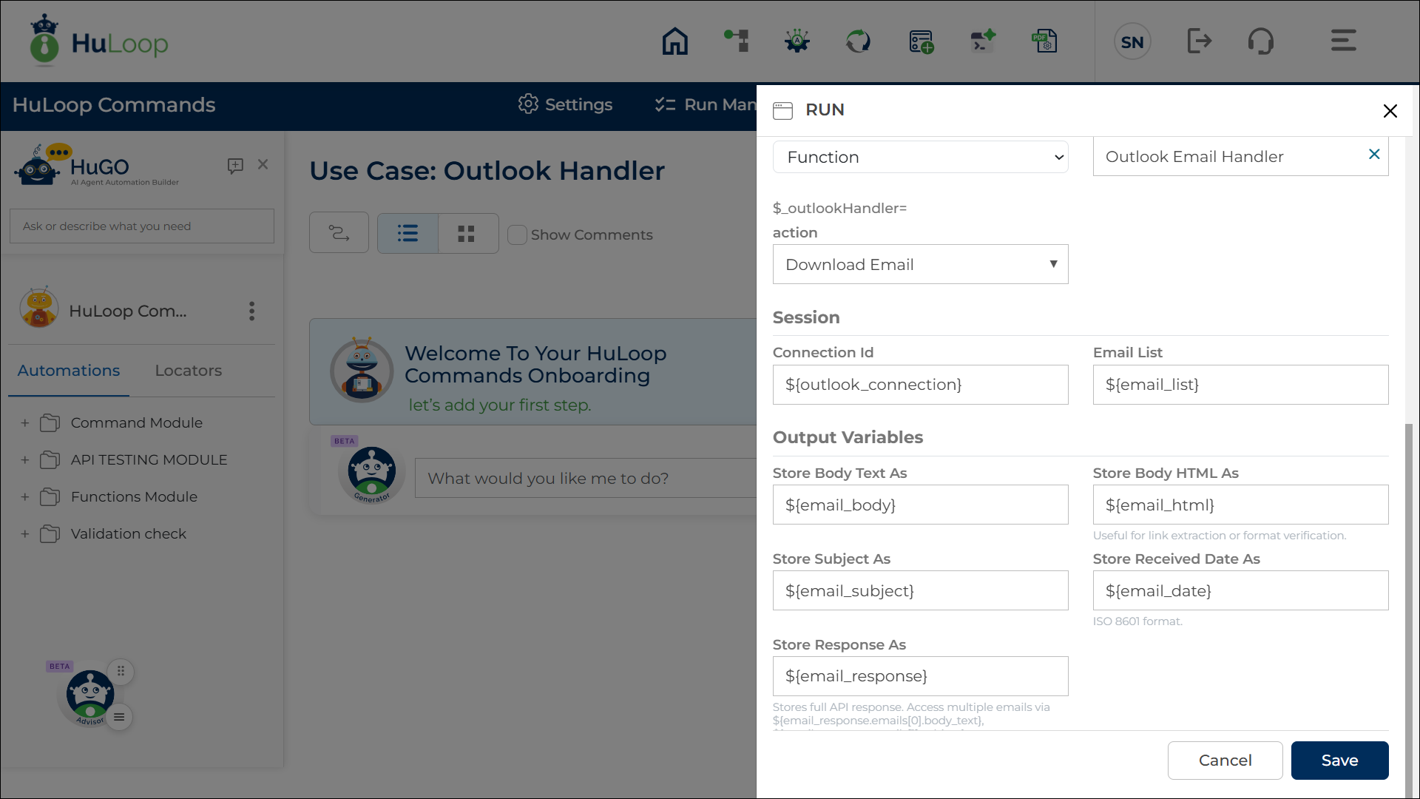Click the Advisor drag handle icon
Viewport: 1420px width, 799px height.
[x=121, y=672]
